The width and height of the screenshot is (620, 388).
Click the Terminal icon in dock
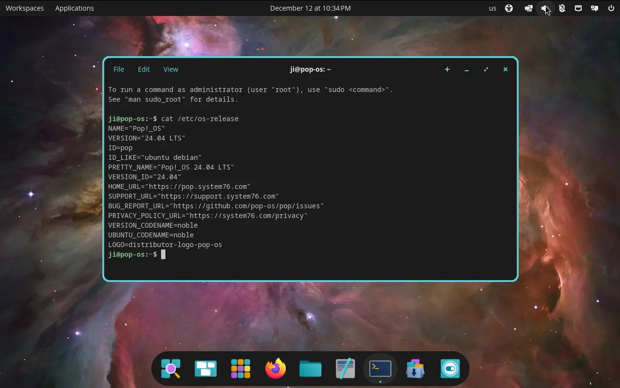[x=380, y=369]
